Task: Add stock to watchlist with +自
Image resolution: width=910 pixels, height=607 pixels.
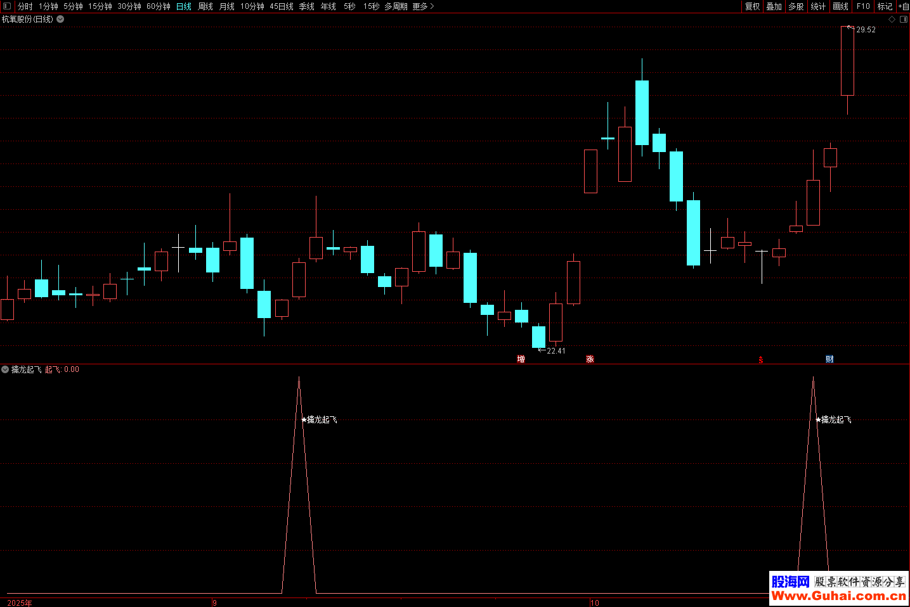Action: (x=903, y=6)
